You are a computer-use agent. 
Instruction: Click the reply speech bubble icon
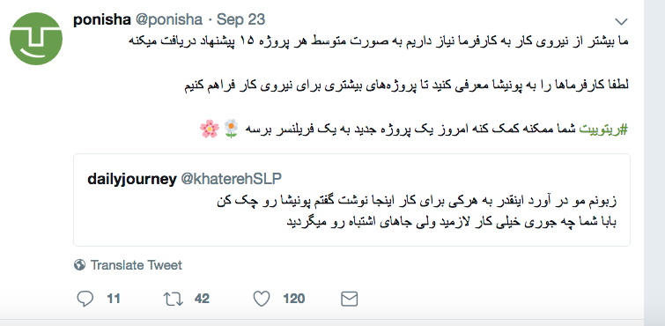(85, 299)
